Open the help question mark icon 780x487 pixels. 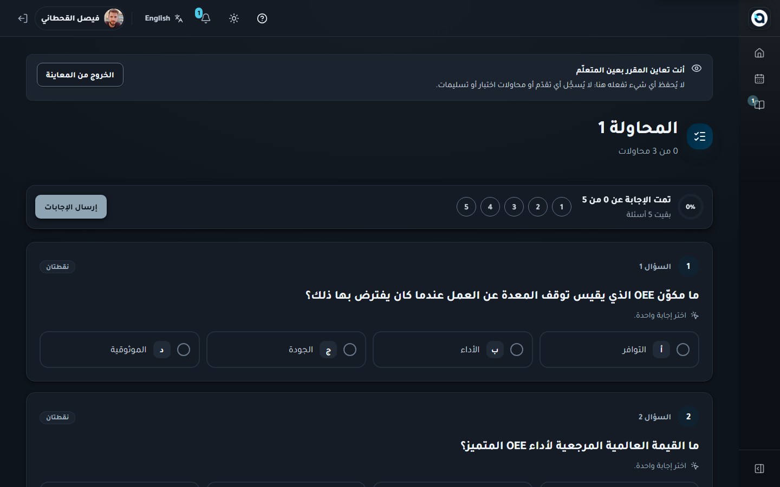[x=262, y=18]
